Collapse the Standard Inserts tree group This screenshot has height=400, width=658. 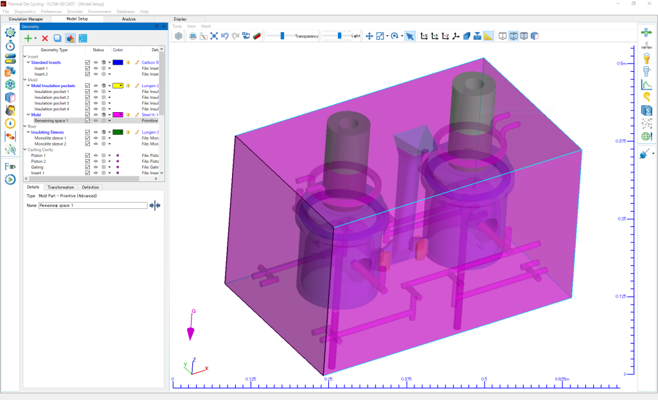(x=28, y=62)
